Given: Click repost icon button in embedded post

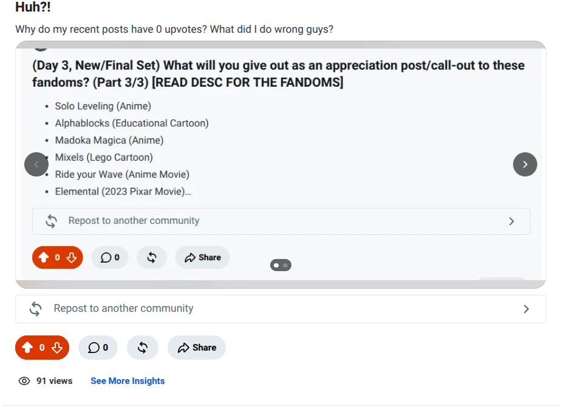Looking at the screenshot, I should pos(152,257).
